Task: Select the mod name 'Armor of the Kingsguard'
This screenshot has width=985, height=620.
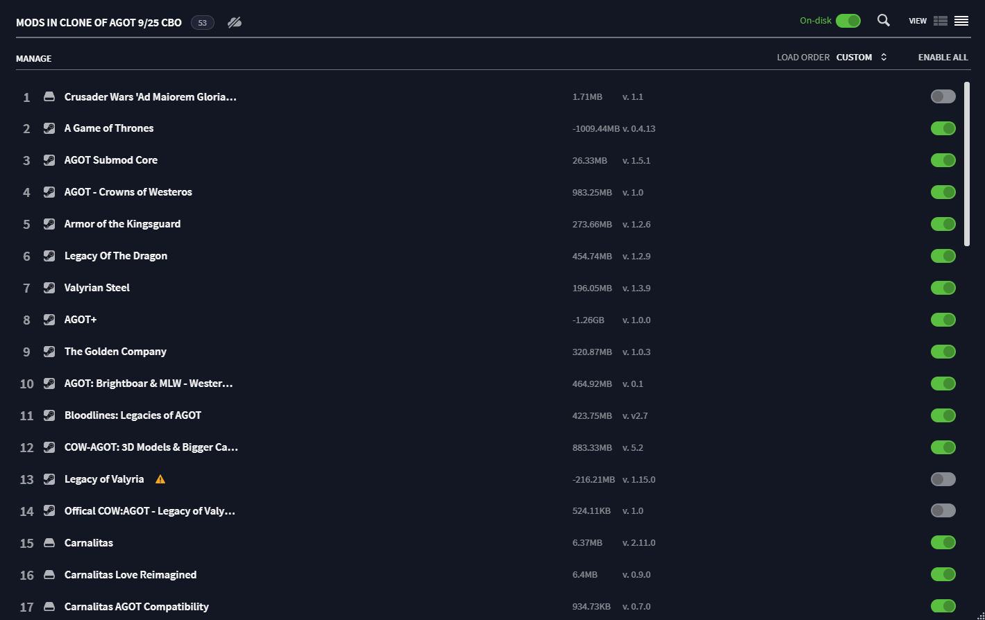Action: click(x=122, y=224)
